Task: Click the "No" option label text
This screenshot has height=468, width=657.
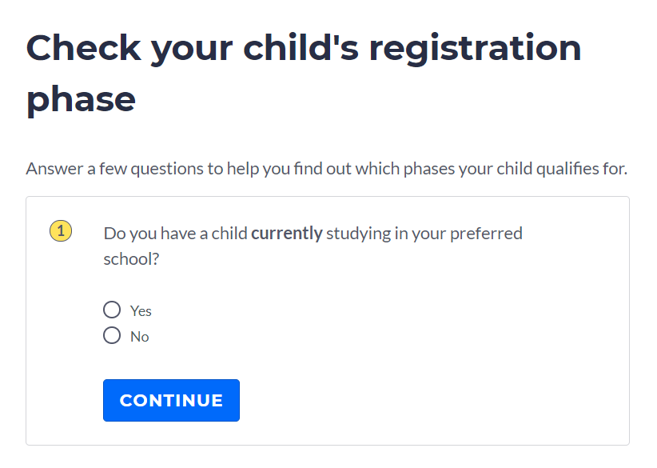Action: [x=140, y=337]
